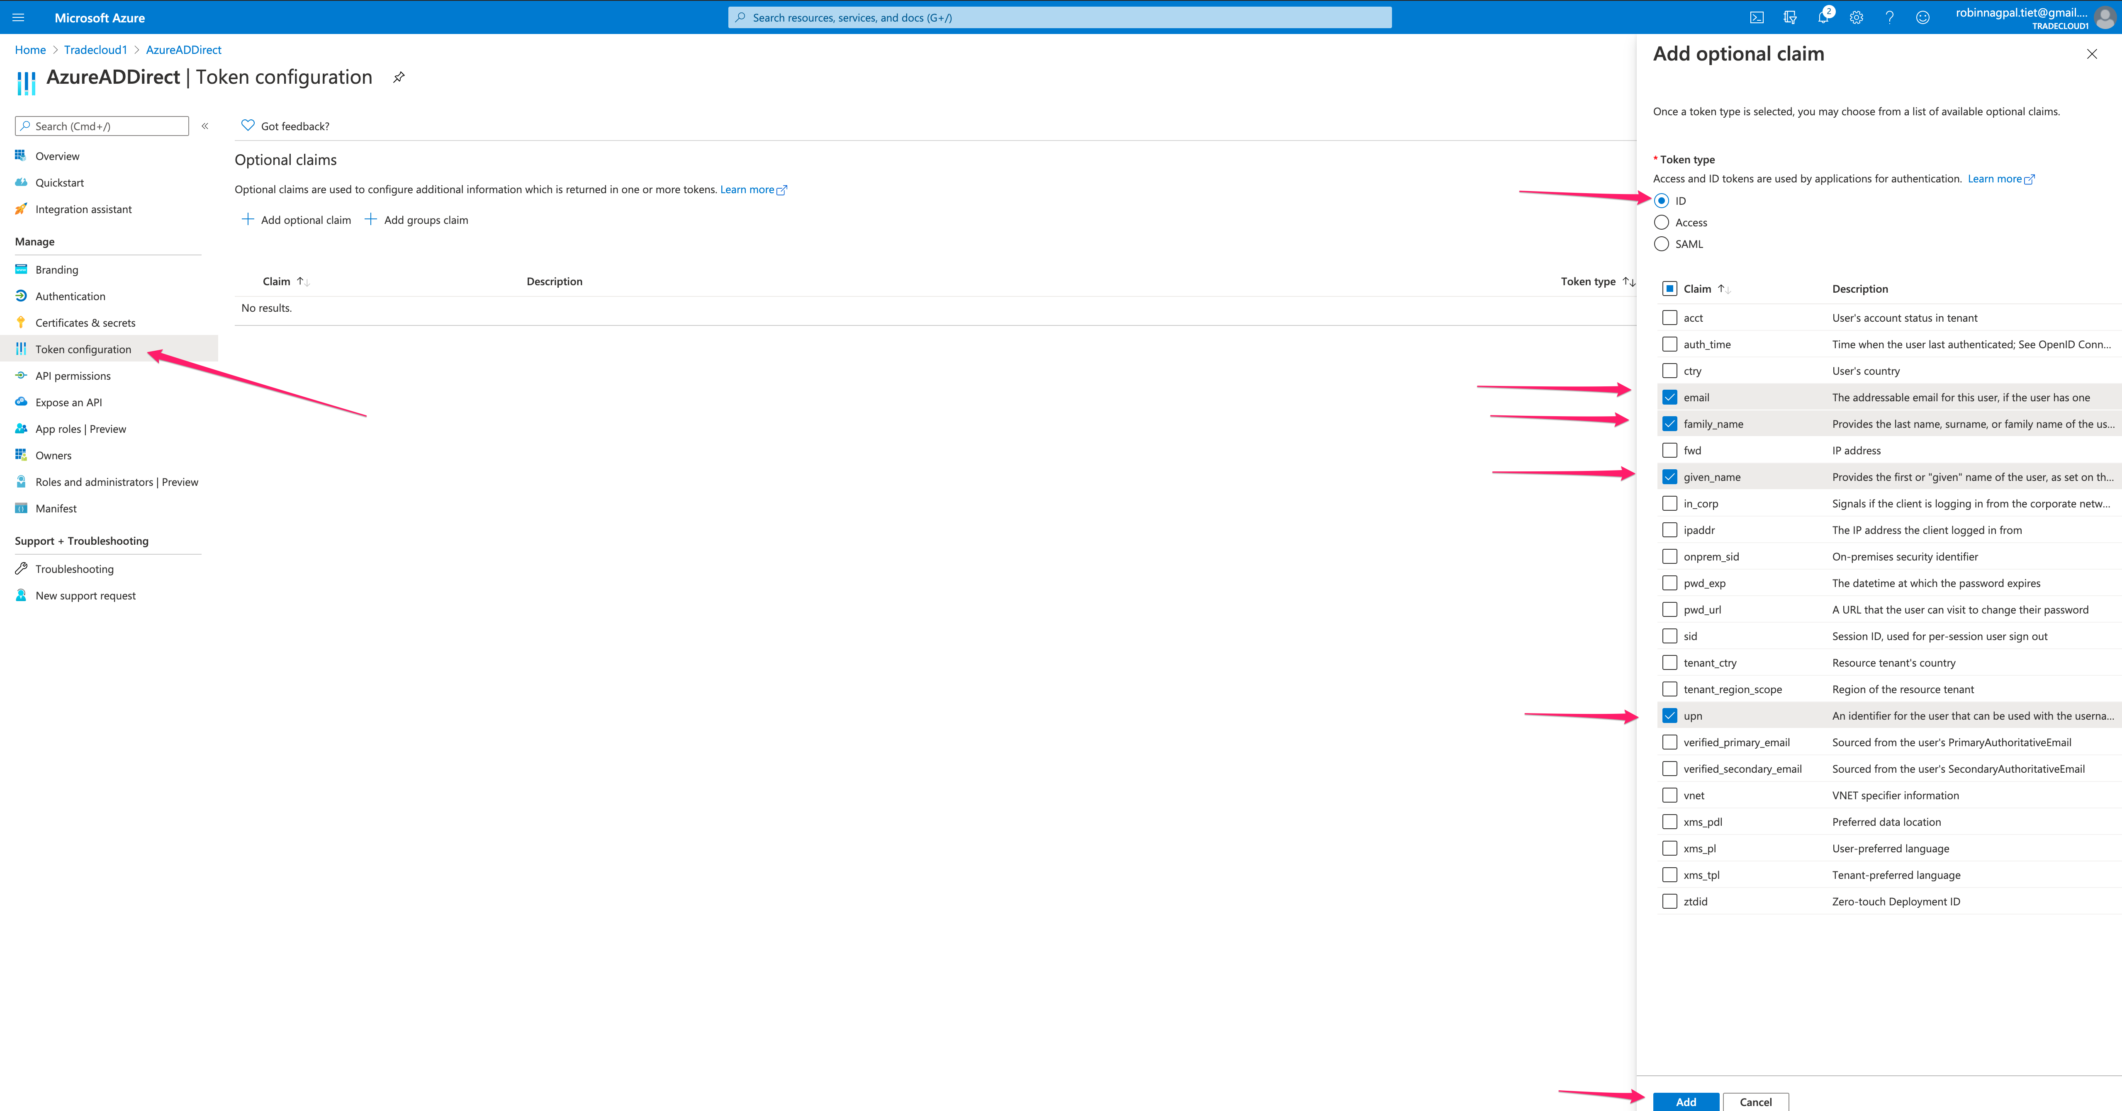Sort panel list by Claim arrow
The height and width of the screenshot is (1111, 2122).
(1724, 289)
